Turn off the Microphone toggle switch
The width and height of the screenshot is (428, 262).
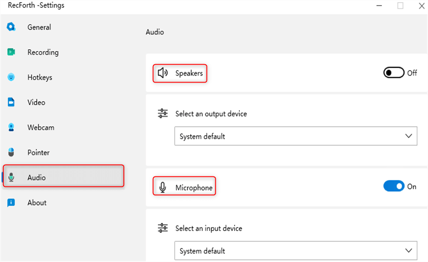(393, 186)
